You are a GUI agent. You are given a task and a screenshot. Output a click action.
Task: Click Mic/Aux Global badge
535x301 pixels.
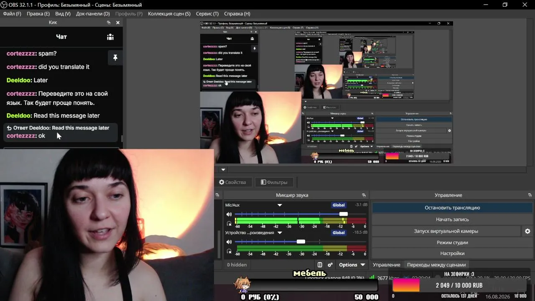point(339,205)
